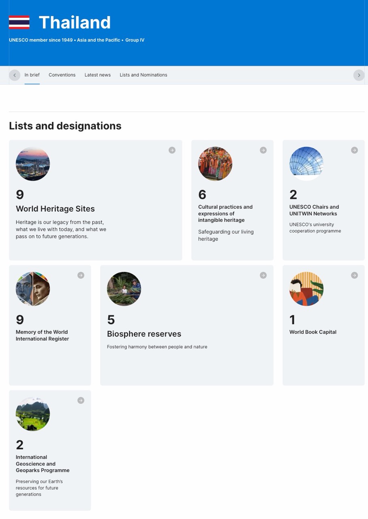Click the glass dome thumbnail for UNESCO Chairs

coord(306,164)
